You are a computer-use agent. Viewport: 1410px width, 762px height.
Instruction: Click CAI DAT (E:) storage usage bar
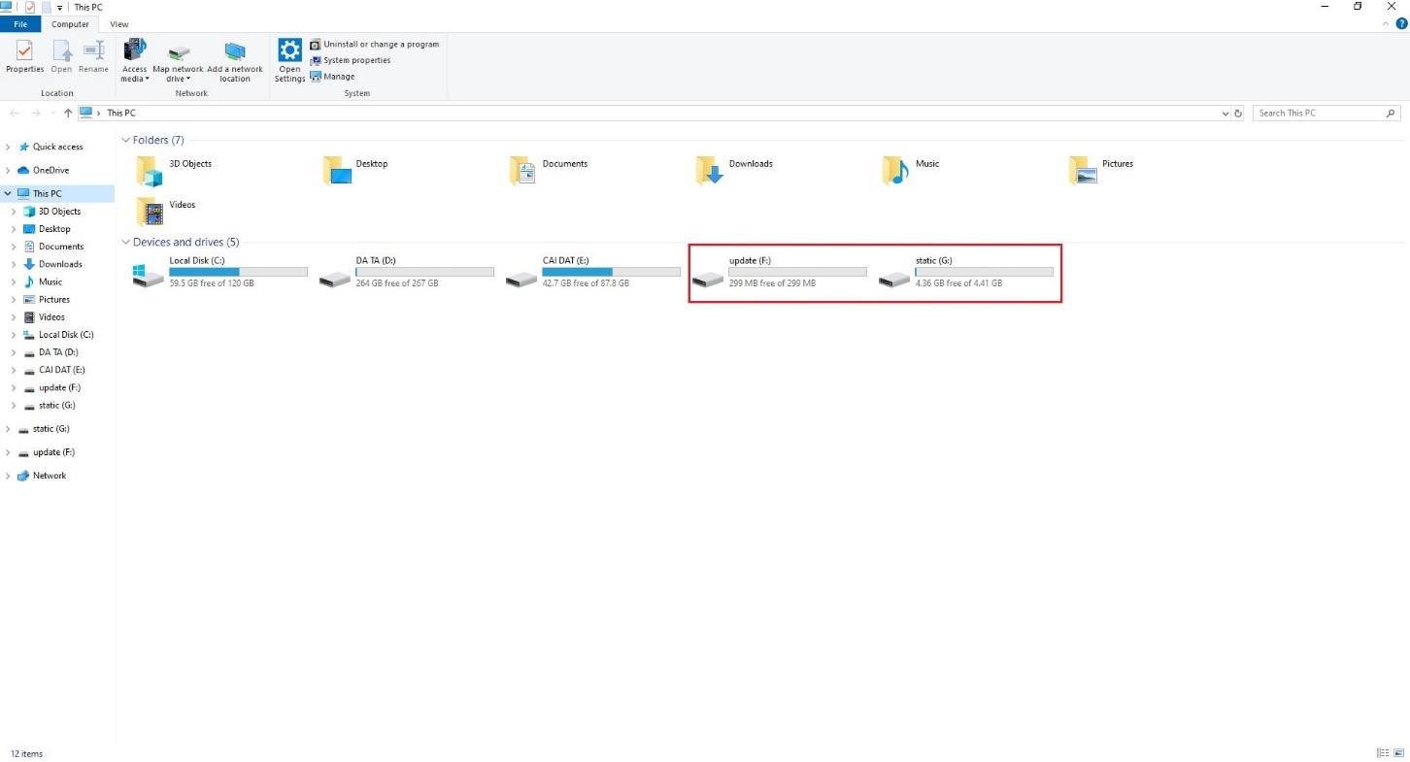(x=611, y=272)
